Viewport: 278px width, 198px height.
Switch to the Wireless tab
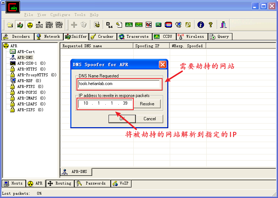pyautogui.click(x=192, y=37)
